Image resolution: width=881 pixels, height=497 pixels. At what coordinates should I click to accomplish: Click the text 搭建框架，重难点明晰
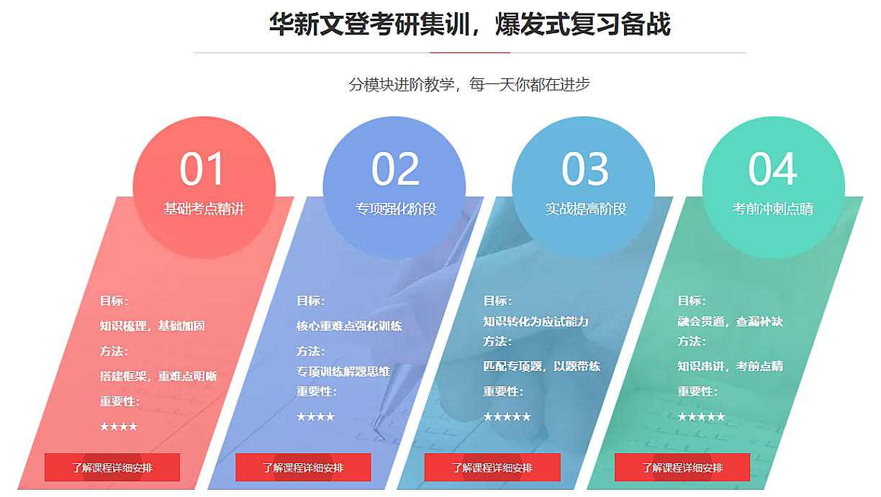(158, 376)
